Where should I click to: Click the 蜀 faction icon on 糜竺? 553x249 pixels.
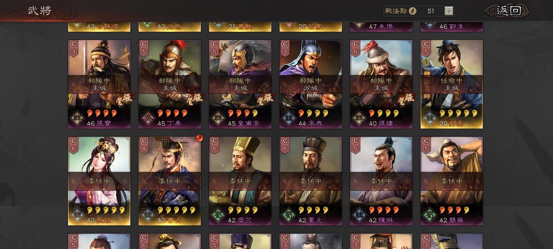click(218, 215)
